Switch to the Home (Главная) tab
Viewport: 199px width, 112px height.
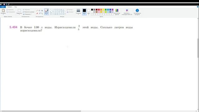pyautogui.click(x=9, y=7)
